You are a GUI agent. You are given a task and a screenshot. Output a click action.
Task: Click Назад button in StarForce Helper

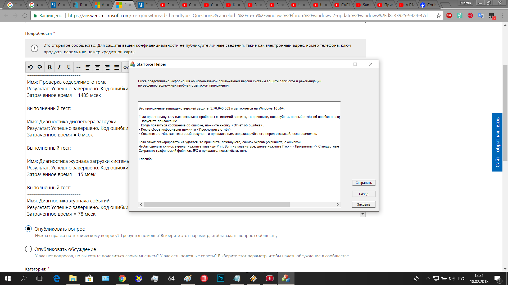coord(364,194)
